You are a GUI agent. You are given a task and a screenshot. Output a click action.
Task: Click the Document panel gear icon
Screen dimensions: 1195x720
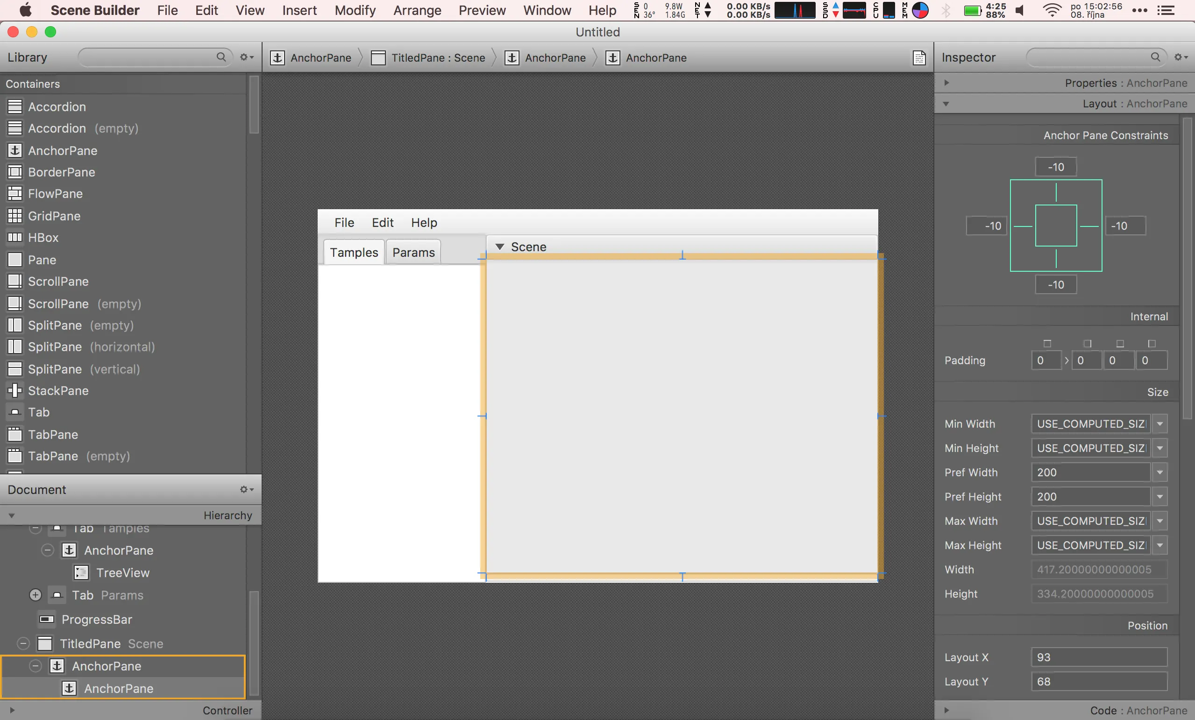[x=246, y=490]
